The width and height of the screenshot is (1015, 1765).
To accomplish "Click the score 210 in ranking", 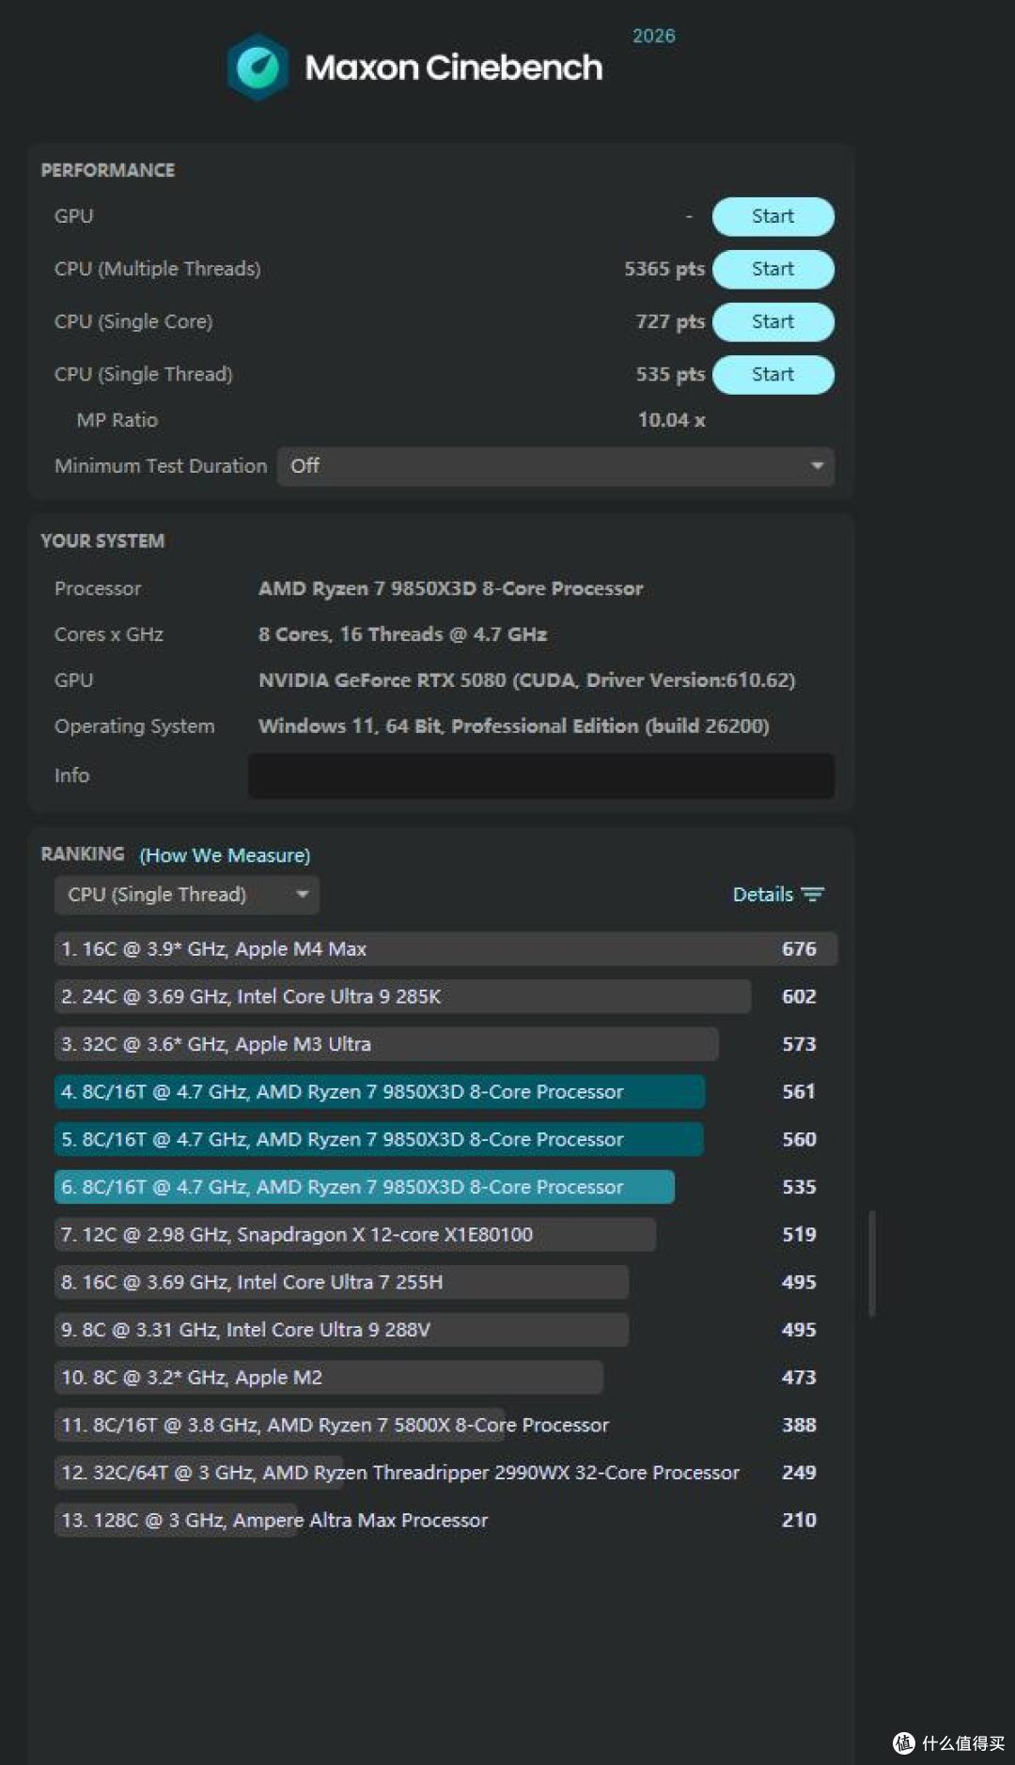I will 799,1521.
